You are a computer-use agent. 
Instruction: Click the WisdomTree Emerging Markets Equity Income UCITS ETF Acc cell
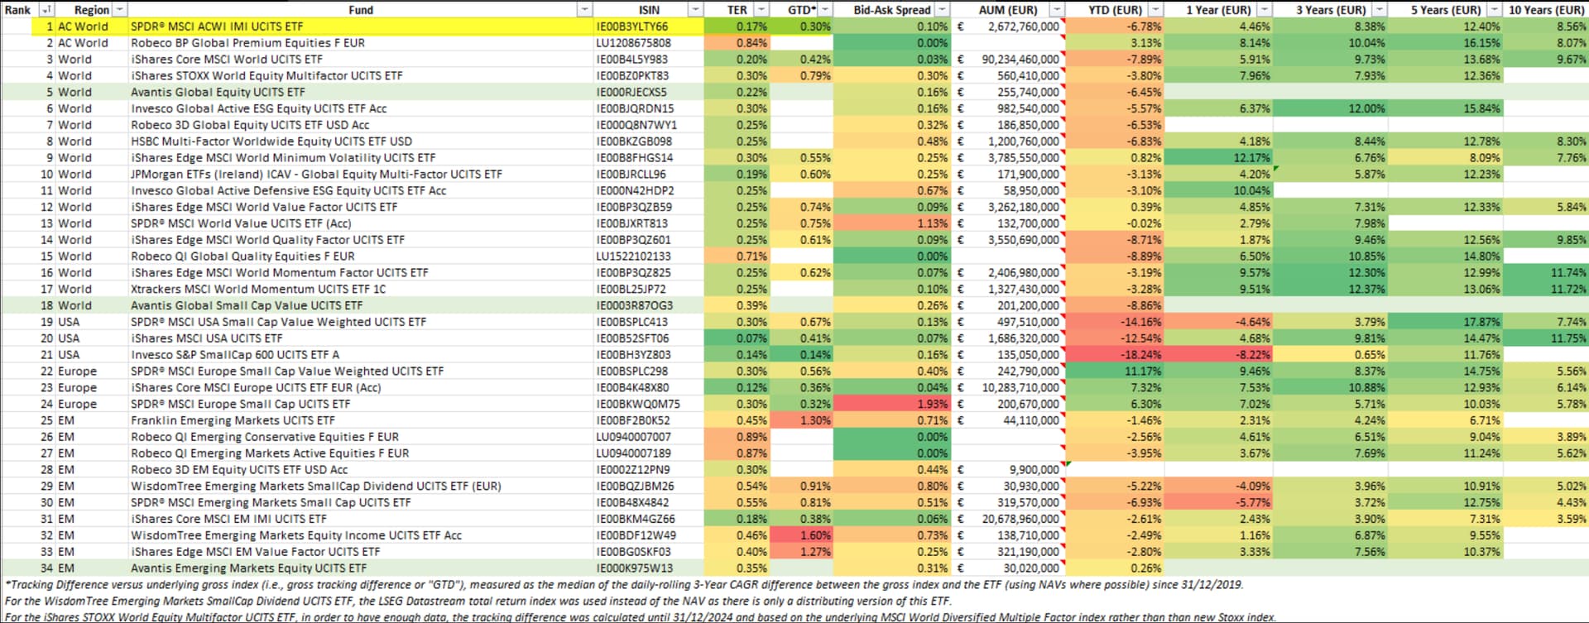pyautogui.click(x=361, y=535)
